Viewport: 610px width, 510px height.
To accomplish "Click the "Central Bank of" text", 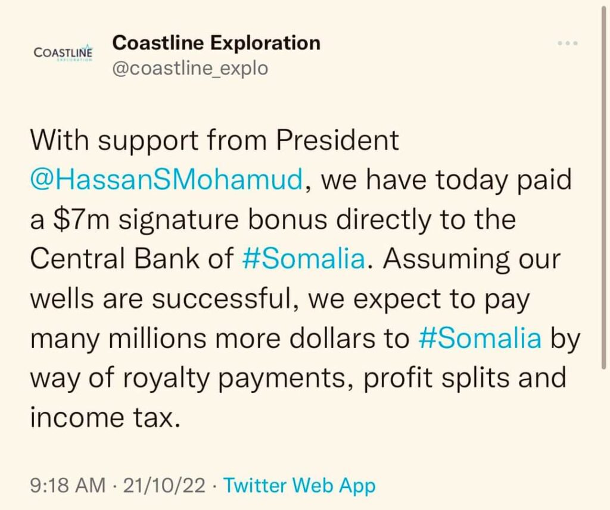I will 132,259.
